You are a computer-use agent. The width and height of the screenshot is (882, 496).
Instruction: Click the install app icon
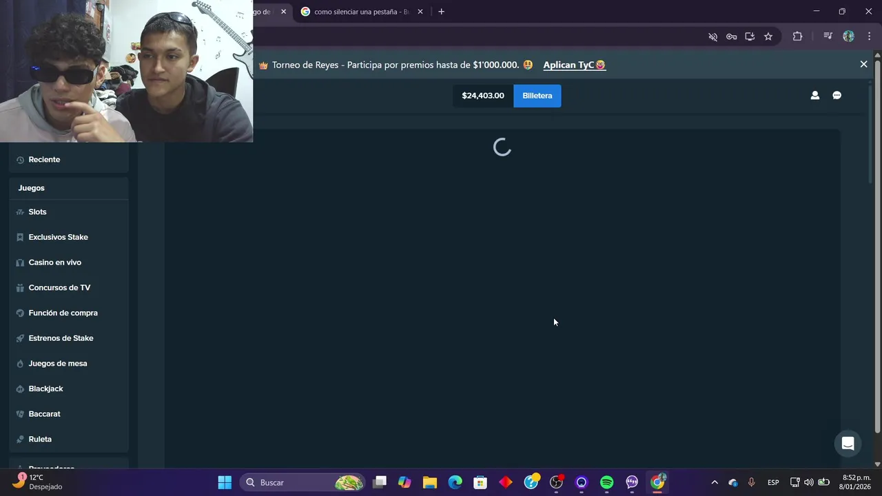pos(750,37)
